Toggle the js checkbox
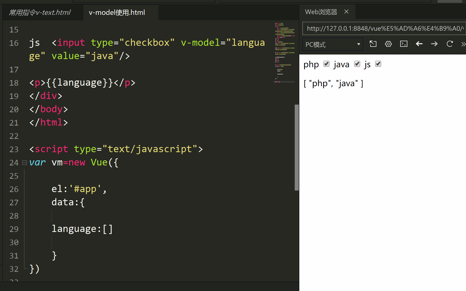The image size is (466, 291). [x=378, y=64]
